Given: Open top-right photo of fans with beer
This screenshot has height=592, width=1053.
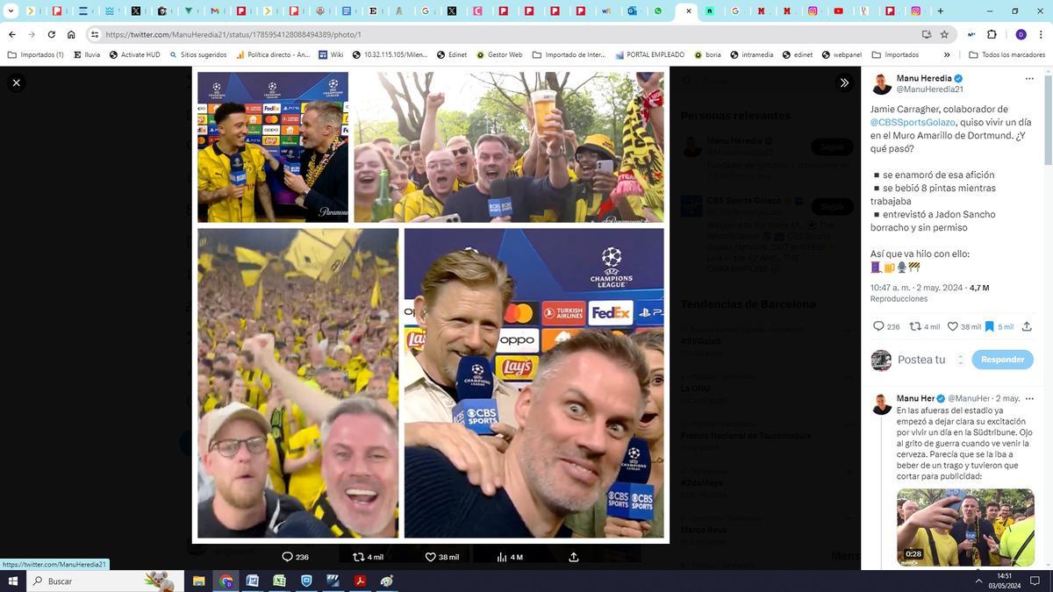Looking at the screenshot, I should (509, 147).
